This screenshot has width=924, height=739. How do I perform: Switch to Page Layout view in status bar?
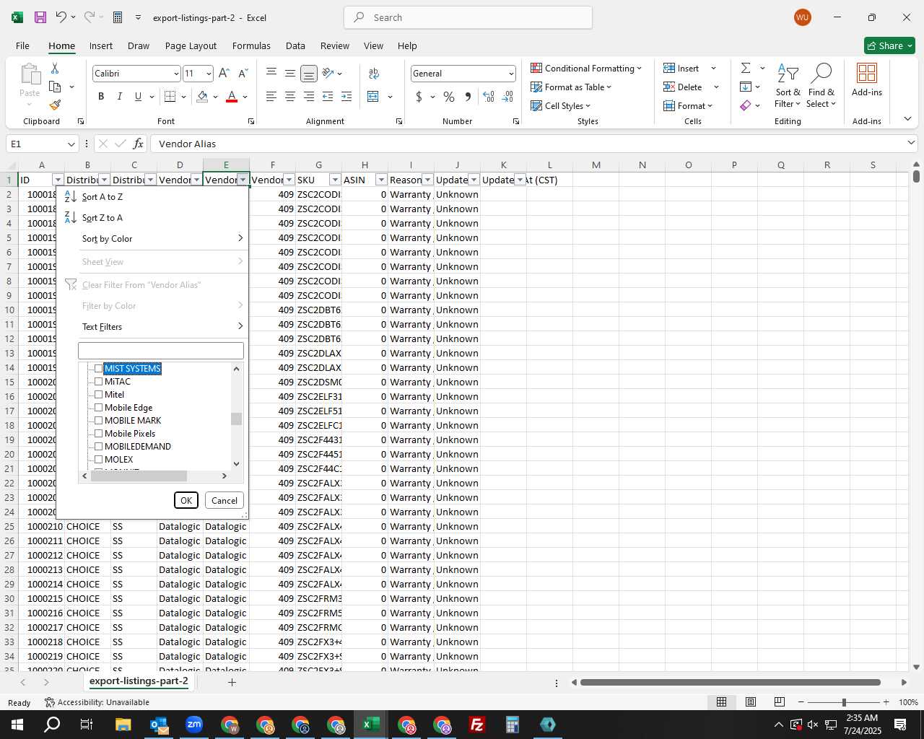pos(750,702)
